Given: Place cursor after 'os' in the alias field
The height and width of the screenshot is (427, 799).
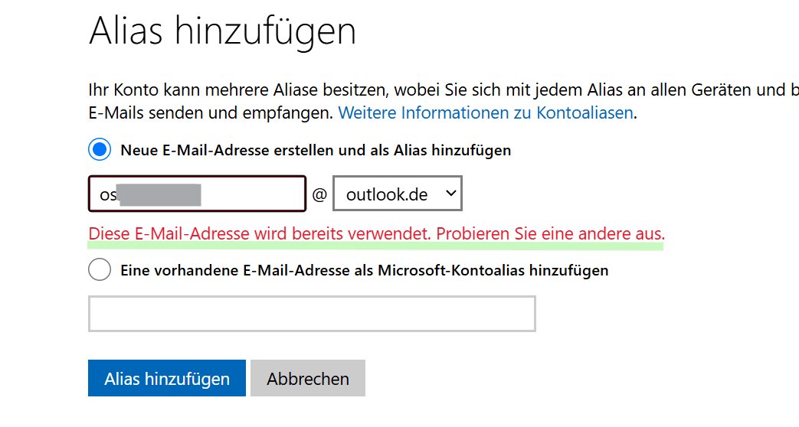Looking at the screenshot, I should [x=116, y=195].
